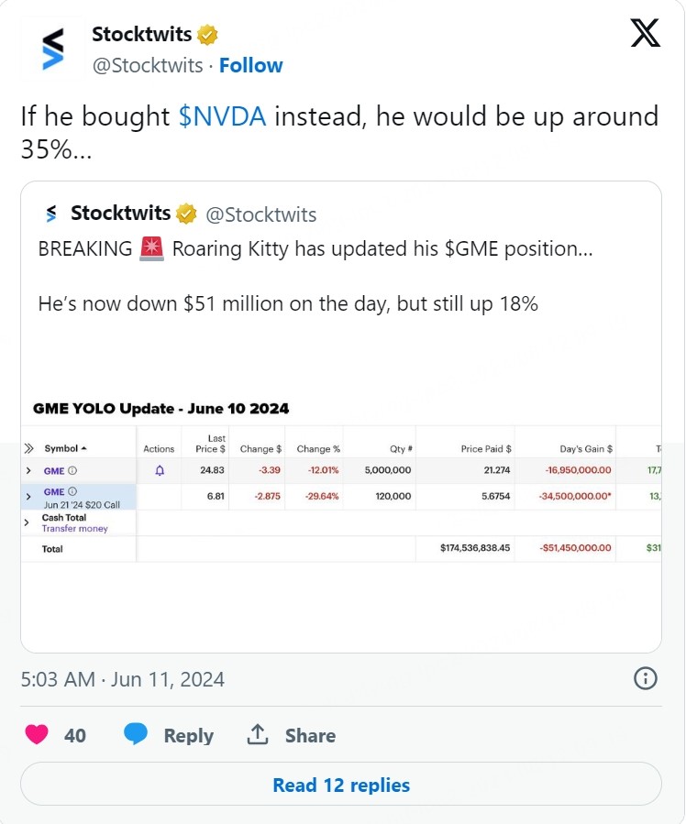Expand the GME stock row chevron

[28, 470]
